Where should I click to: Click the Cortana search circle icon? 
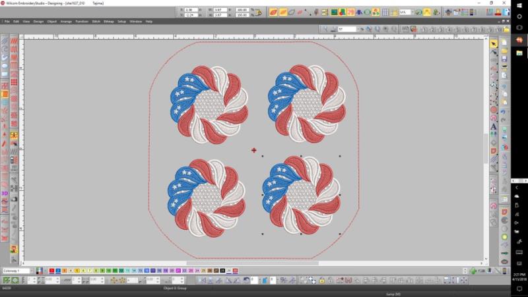[519, 16]
